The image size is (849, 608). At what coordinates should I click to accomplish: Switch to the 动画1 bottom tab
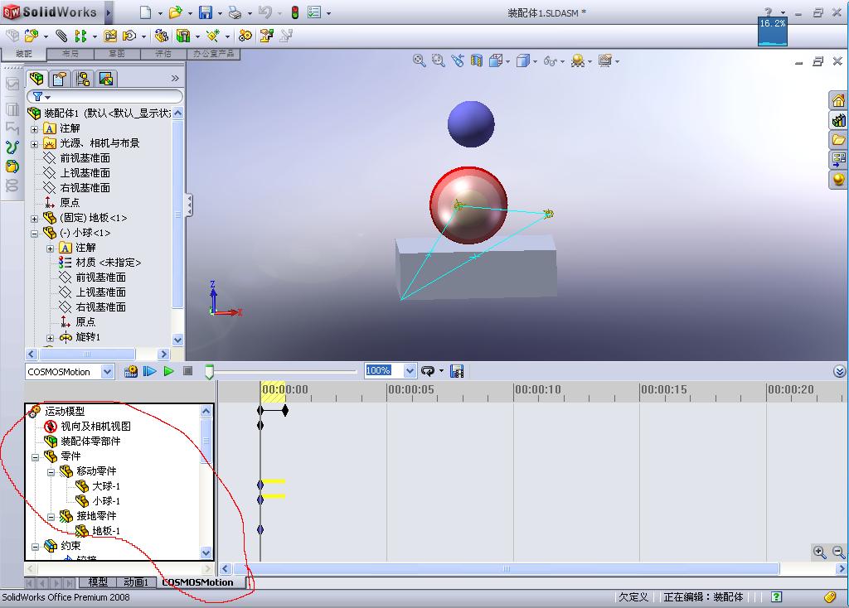point(136,582)
